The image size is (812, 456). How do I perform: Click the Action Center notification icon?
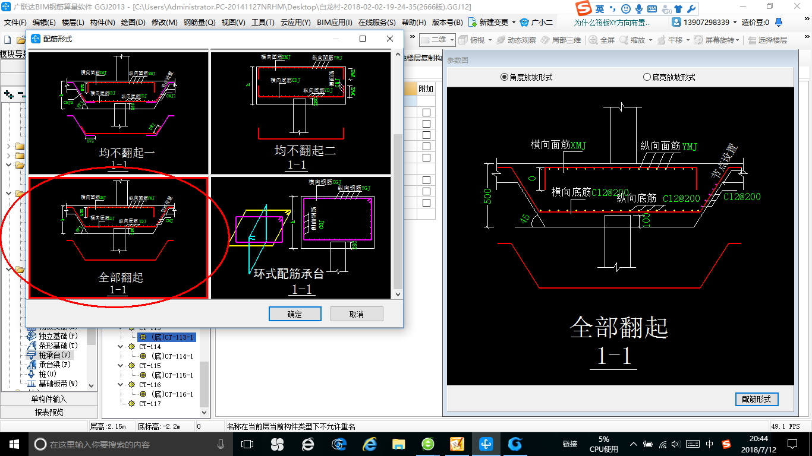pyautogui.click(x=792, y=444)
